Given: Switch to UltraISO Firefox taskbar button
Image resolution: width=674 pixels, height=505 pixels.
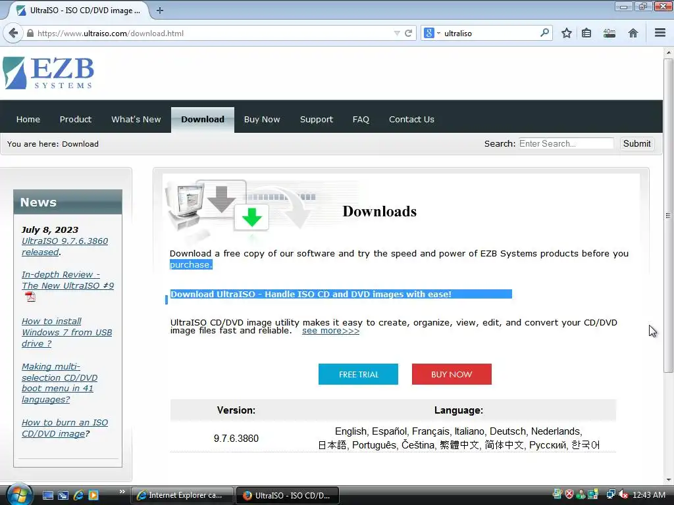Looking at the screenshot, I should click(288, 495).
